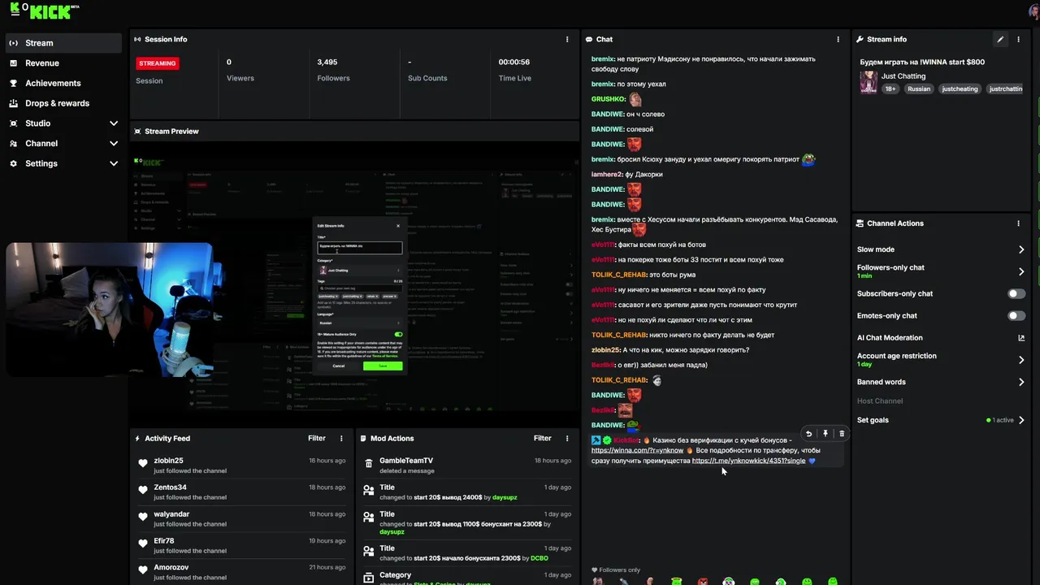Click the reply arrow on the KickBot message
The image size is (1040, 585).
(808, 434)
